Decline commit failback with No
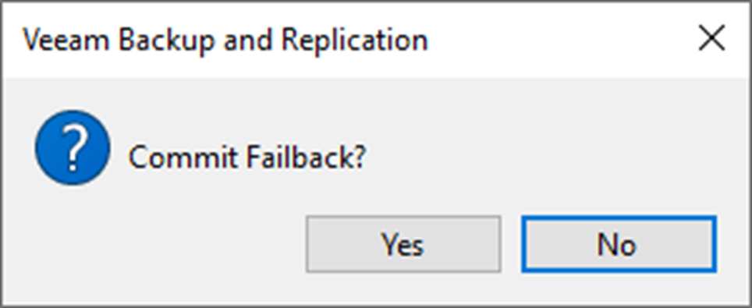Image resolution: width=752 pixels, height=308 pixels. 619,244
